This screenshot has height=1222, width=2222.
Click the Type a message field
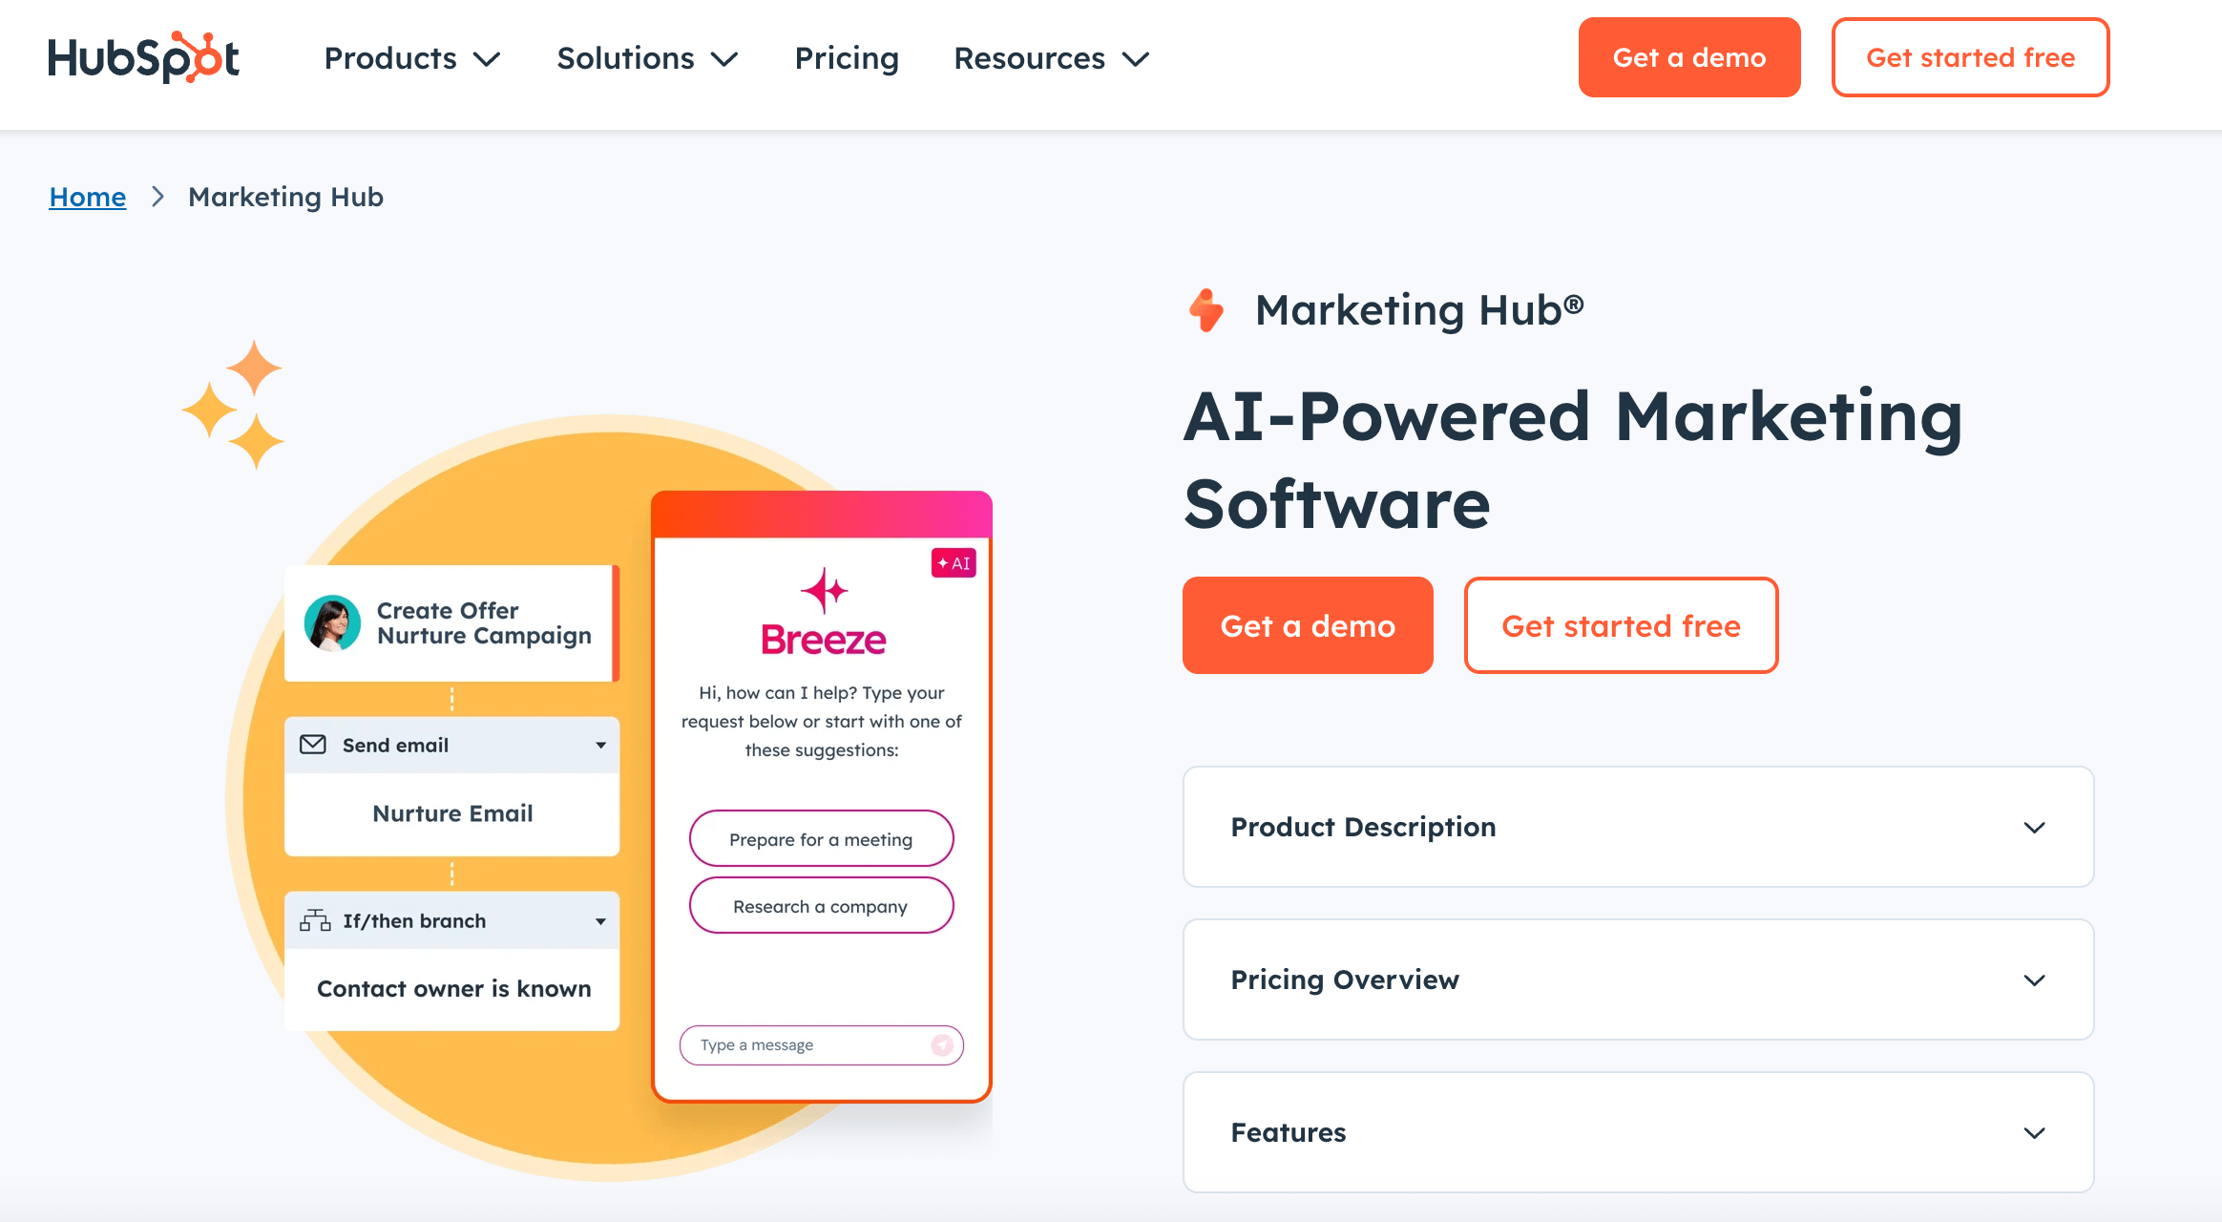[821, 1045]
